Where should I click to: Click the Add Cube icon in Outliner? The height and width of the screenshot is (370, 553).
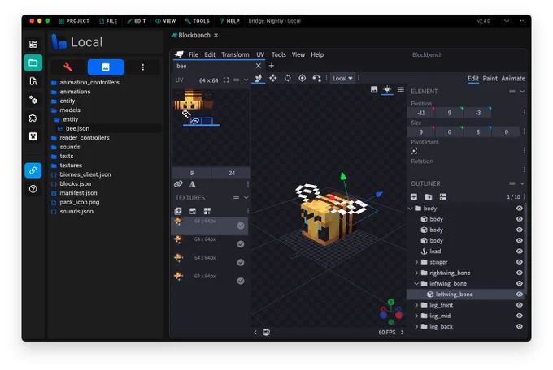[414, 197]
